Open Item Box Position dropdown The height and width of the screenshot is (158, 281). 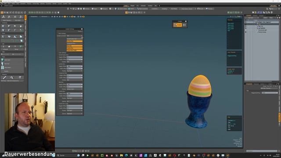pos(75,89)
